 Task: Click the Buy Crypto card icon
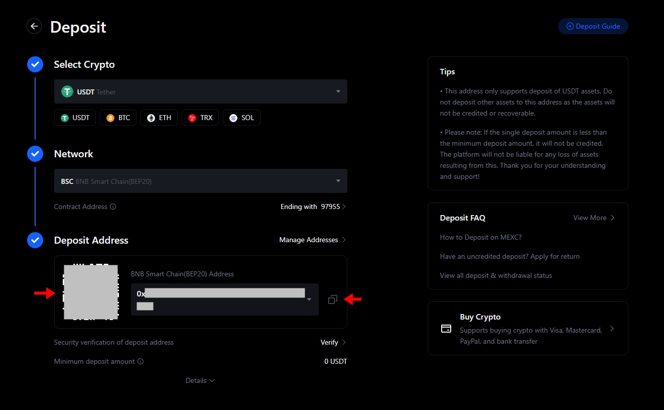point(446,328)
